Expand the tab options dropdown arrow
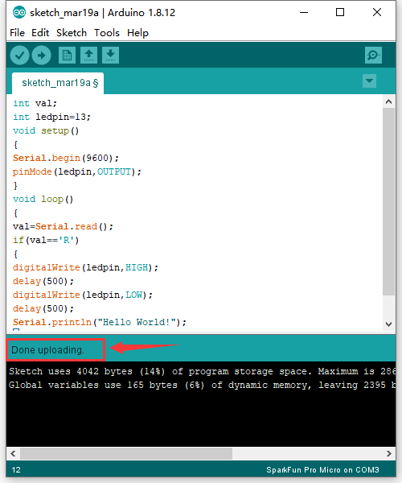 coord(369,81)
